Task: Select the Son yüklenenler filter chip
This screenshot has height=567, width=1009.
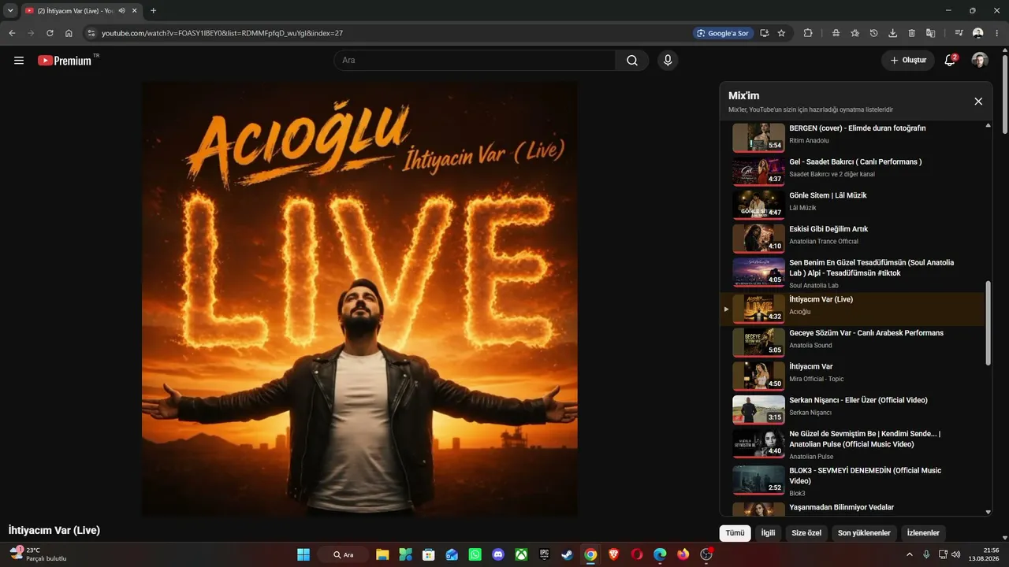Action: coord(864,533)
